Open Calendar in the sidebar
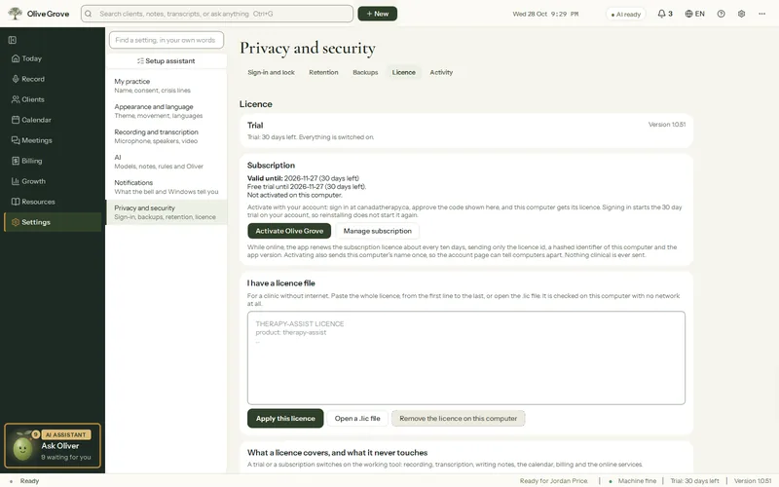This screenshot has height=487, width=779. point(53,120)
